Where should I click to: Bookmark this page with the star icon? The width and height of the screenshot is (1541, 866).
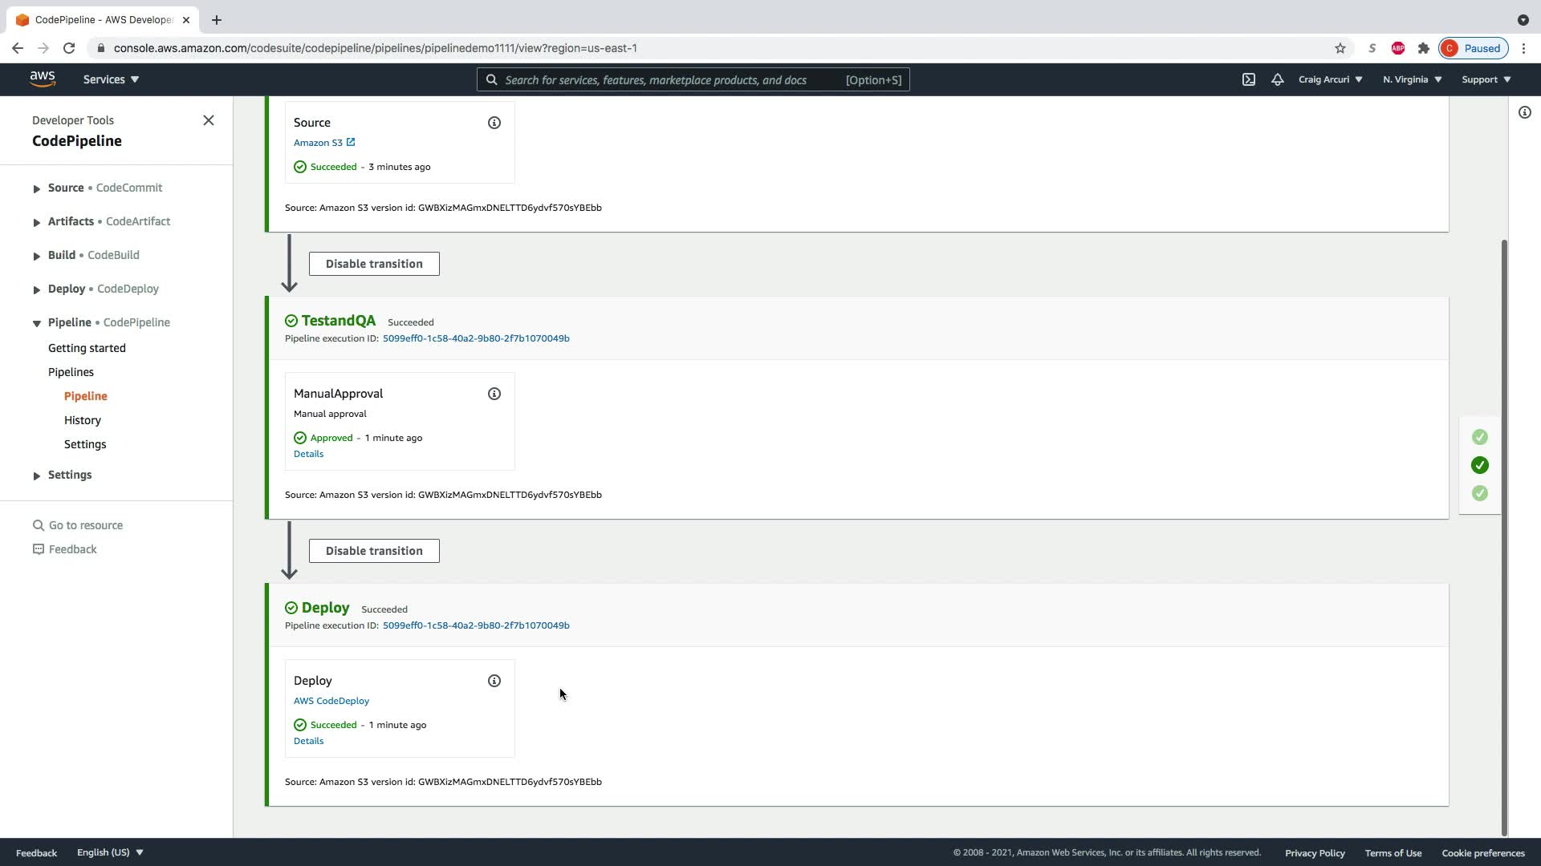(x=1340, y=48)
